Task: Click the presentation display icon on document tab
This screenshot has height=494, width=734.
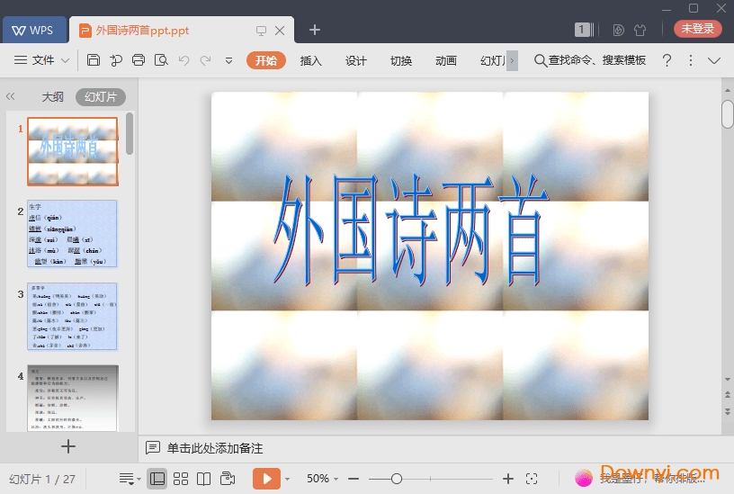Action: click(261, 31)
